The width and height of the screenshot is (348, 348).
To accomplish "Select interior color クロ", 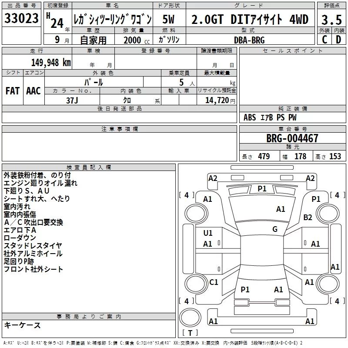I will point(127,100).
